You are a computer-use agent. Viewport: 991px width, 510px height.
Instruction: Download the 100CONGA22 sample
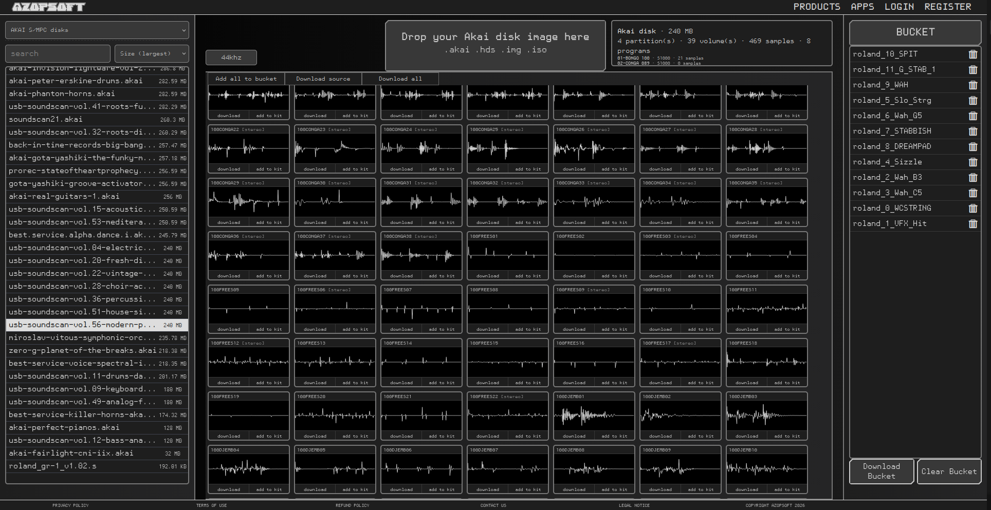pyautogui.click(x=229, y=169)
